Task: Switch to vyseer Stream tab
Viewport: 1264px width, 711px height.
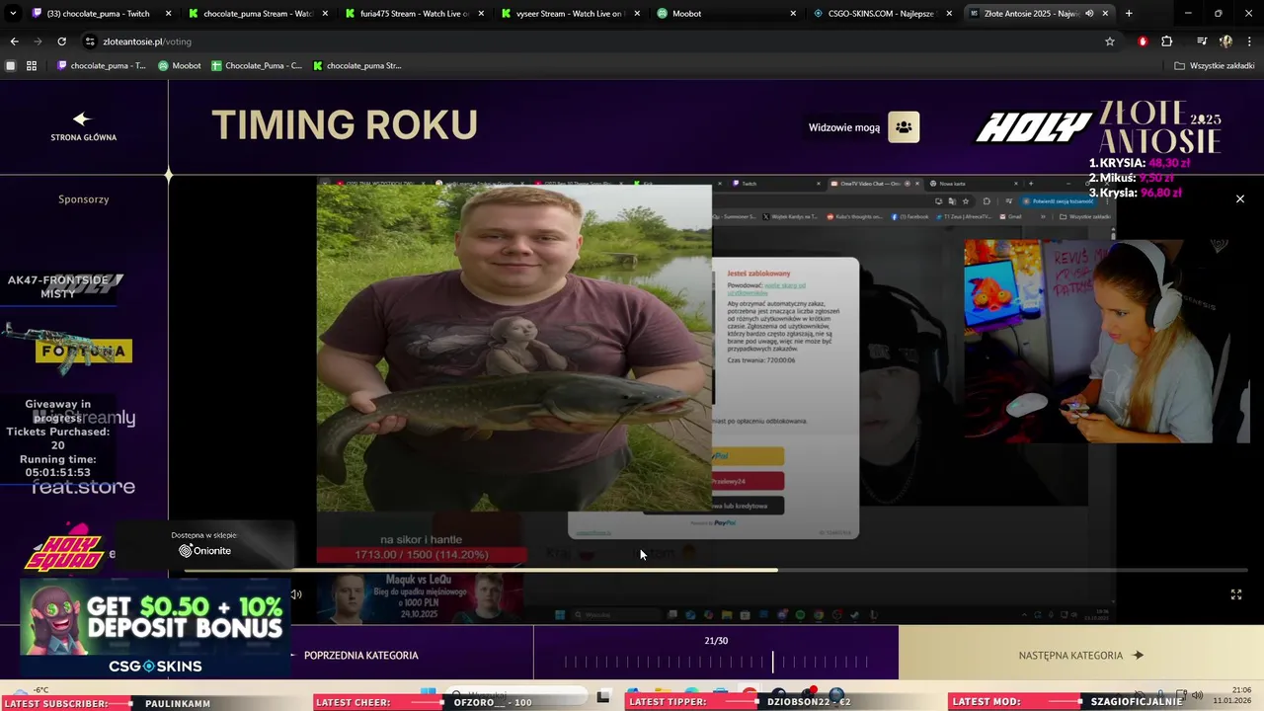Action: pyautogui.click(x=570, y=14)
